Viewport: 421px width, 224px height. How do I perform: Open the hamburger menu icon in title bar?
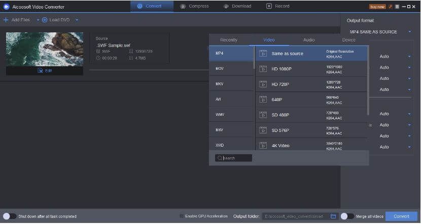pyautogui.click(x=397, y=7)
